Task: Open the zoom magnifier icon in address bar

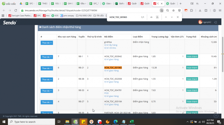Action: 168,10
